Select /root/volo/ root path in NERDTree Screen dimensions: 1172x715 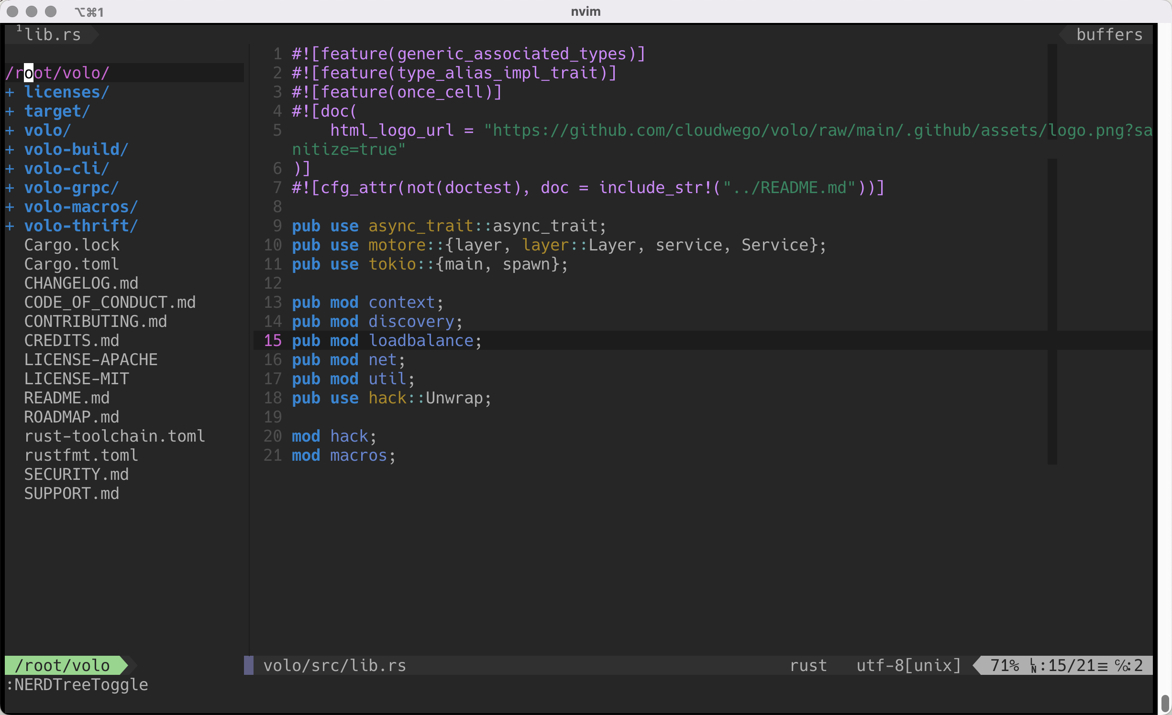(57, 73)
